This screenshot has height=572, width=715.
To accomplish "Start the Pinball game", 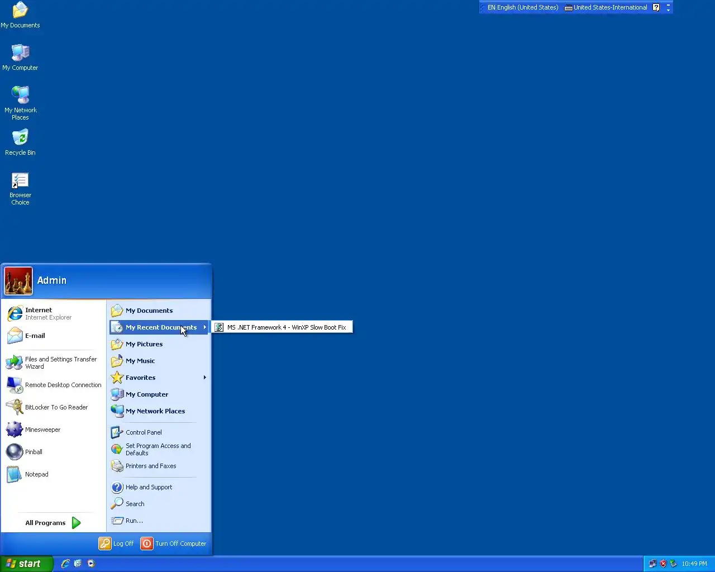I will pos(54,452).
